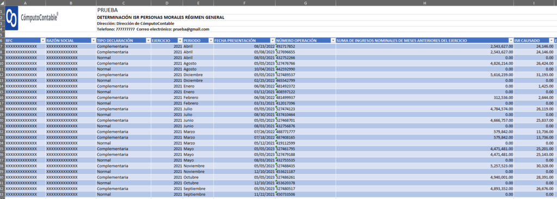
Task: Click ISR causado value 26,119.00
Action: [x=544, y=109]
